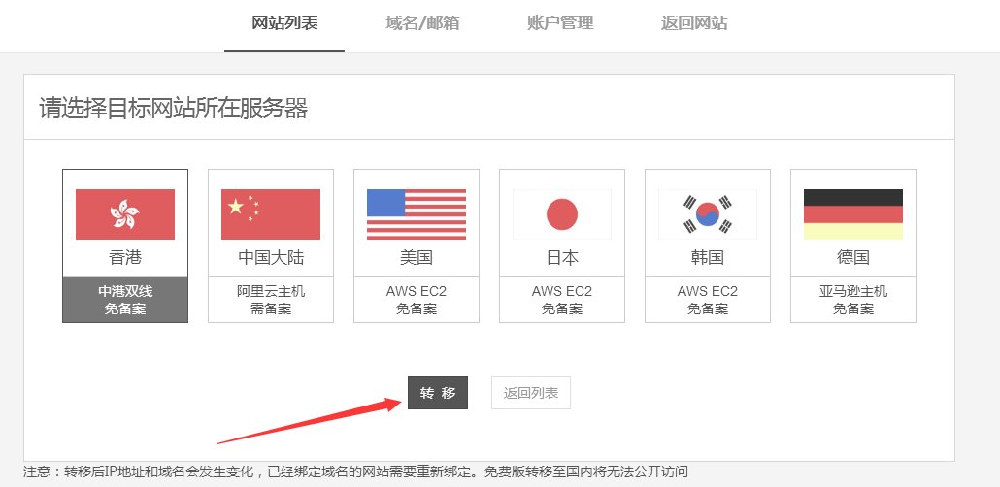Click the 返回列表 button
Screen dimensions: 1000x487
click(531, 393)
